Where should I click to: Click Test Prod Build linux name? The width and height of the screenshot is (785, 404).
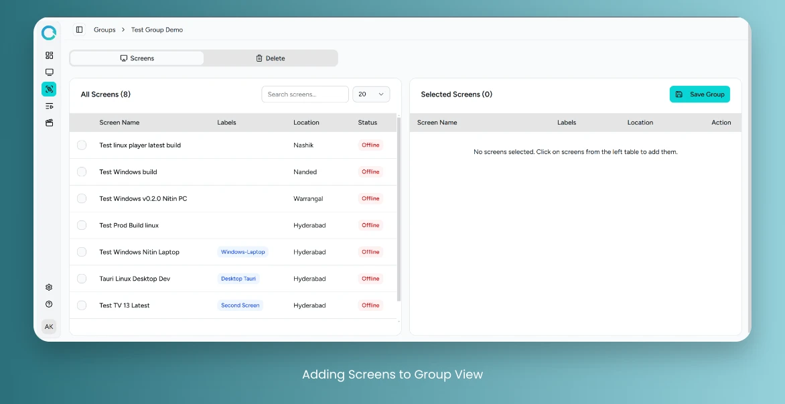click(129, 225)
